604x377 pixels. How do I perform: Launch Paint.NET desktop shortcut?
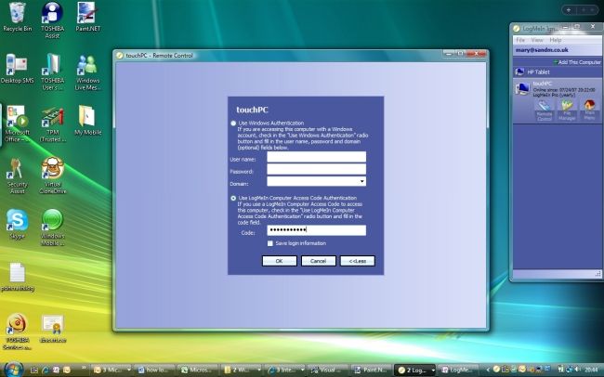tap(88, 17)
